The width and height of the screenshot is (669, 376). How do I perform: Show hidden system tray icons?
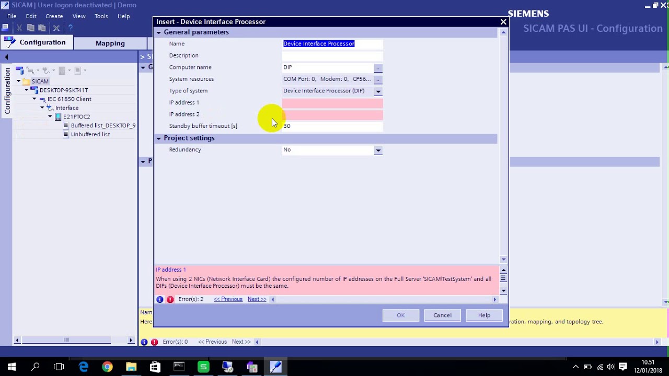[575, 367]
